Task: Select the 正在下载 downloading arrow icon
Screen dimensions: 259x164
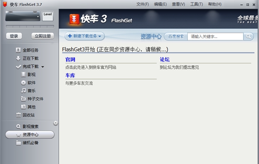Action: pyautogui.click(x=18, y=58)
